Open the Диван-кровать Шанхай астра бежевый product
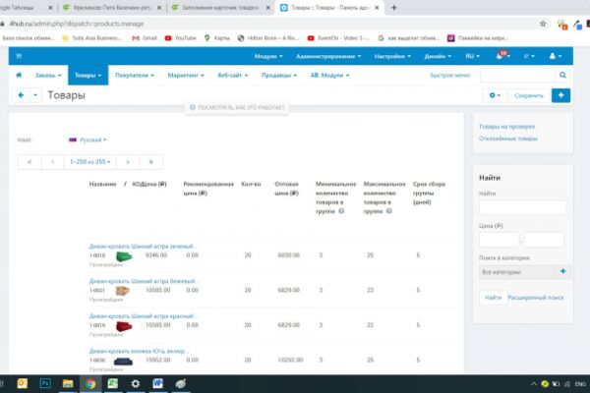 click(145, 281)
